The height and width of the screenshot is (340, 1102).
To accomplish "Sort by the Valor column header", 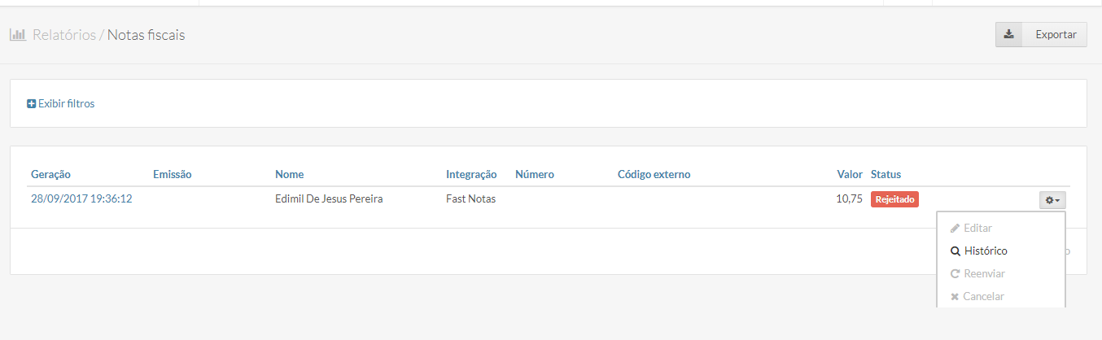I will point(850,174).
